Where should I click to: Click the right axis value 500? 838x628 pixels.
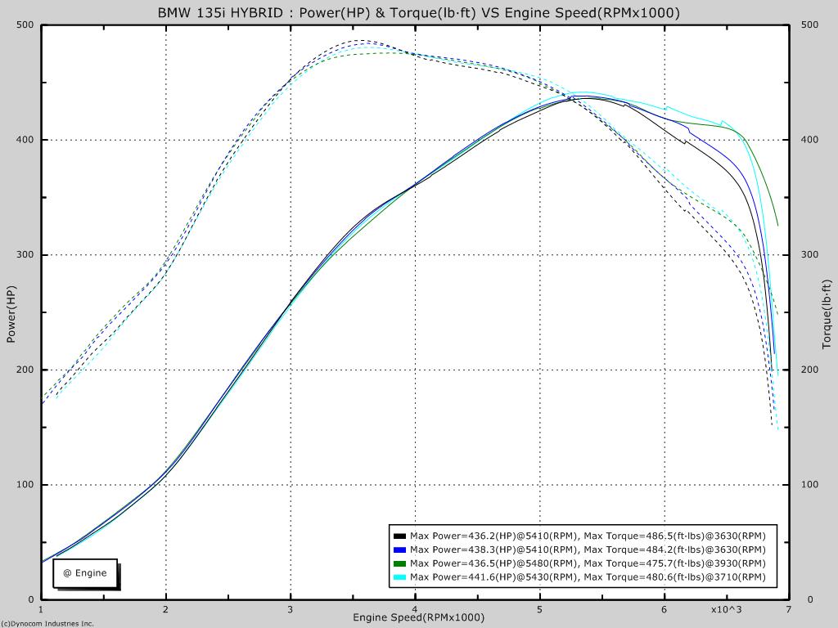[810, 25]
